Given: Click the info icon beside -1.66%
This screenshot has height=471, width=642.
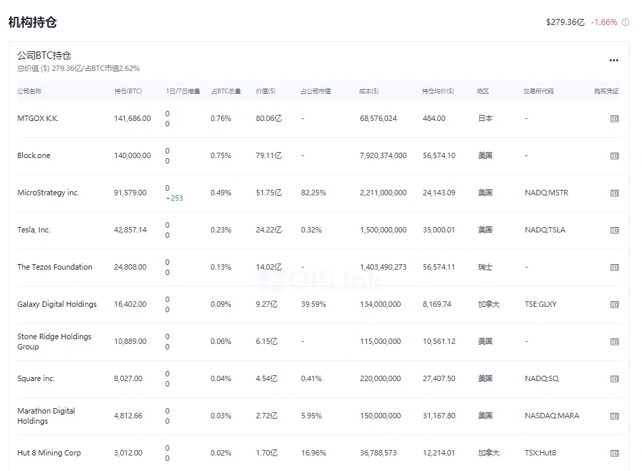Looking at the screenshot, I should click(625, 22).
